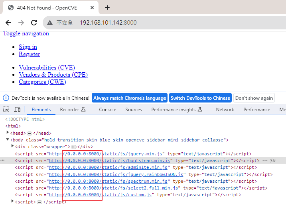This screenshot has height=205, width=286.
Task: Open the Network tab
Action: click(x=225, y=110)
